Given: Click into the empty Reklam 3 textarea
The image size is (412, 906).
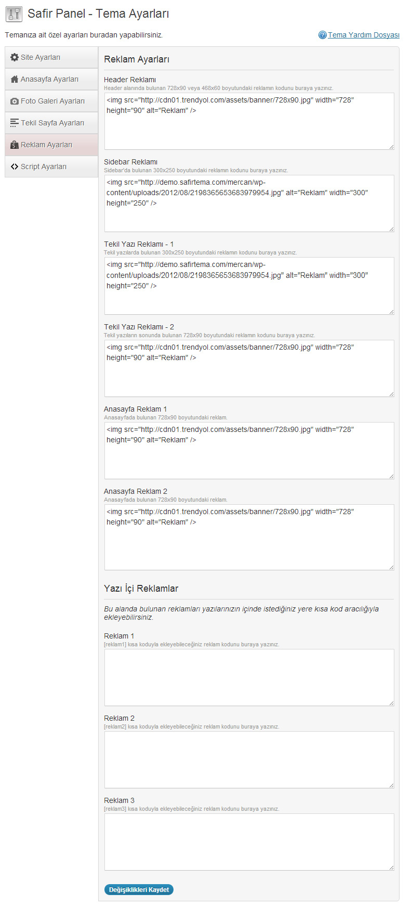Looking at the screenshot, I should (x=249, y=842).
